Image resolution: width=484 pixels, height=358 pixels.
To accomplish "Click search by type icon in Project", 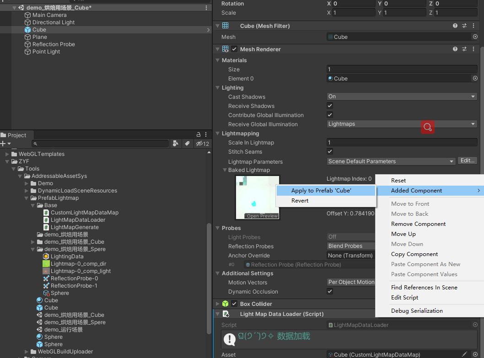I will pos(175,144).
